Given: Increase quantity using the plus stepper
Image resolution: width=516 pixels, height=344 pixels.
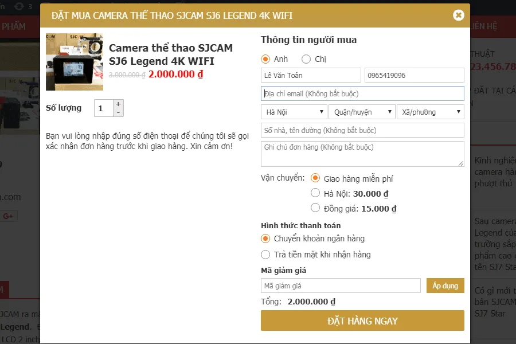Looking at the screenshot, I should (118, 103).
